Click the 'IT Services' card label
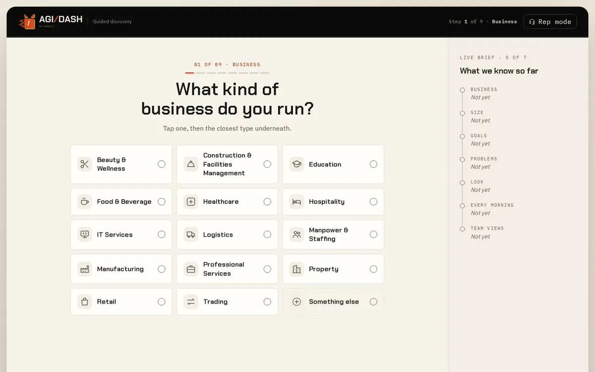Image resolution: width=595 pixels, height=372 pixels. (115, 235)
